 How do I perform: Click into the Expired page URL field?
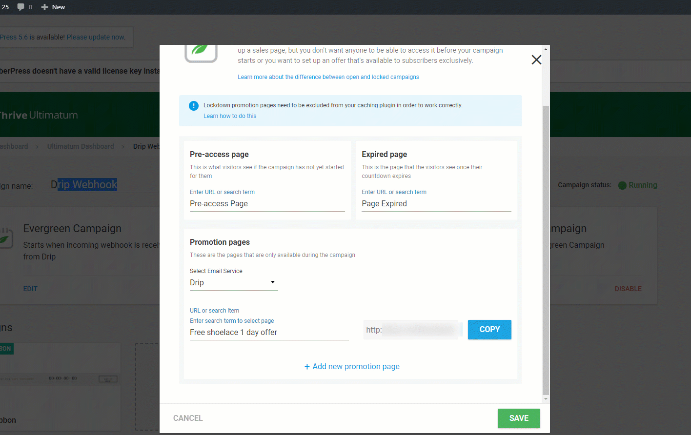point(436,204)
